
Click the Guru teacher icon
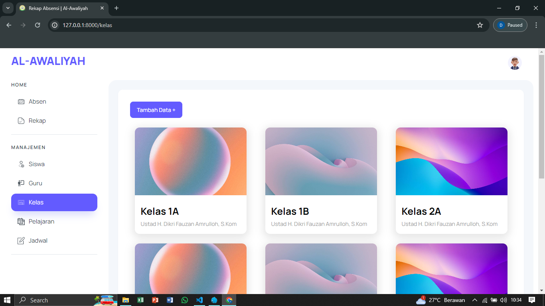pos(21,183)
